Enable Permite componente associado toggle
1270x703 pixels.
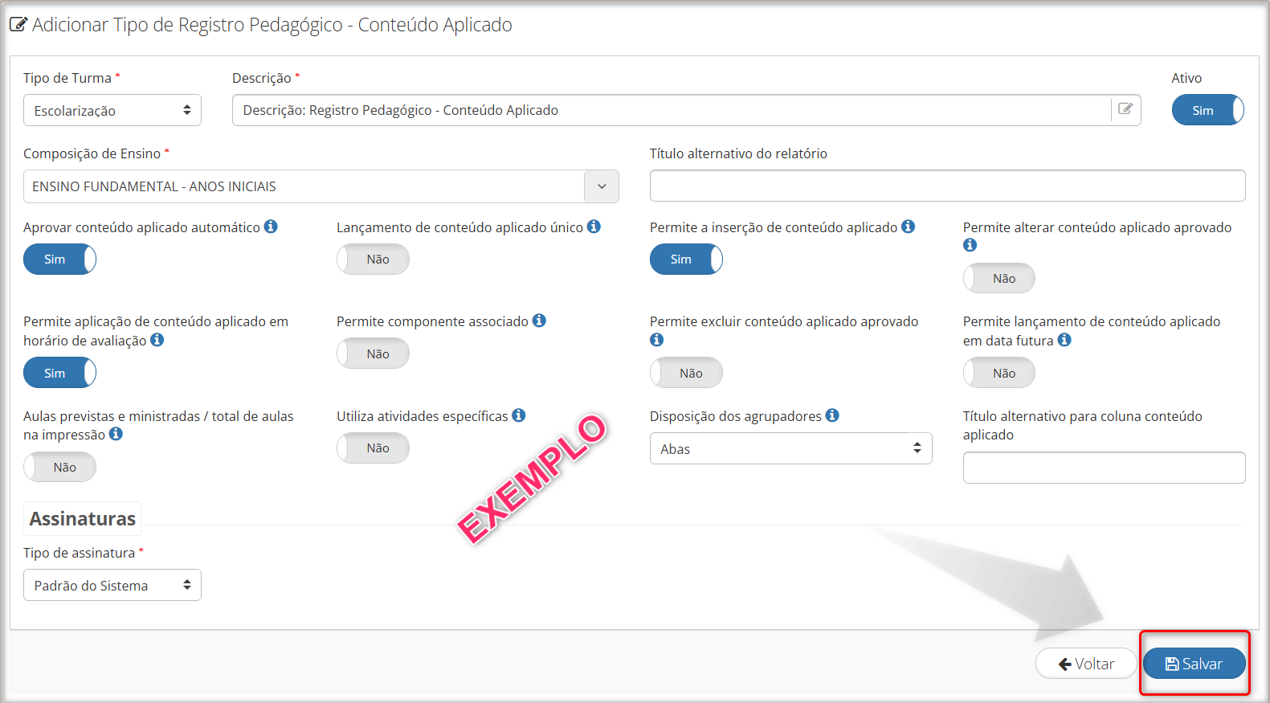click(373, 354)
